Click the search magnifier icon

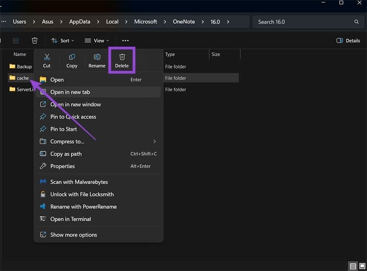point(356,21)
